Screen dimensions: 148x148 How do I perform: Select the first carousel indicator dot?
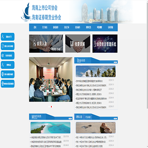coord(49,106)
